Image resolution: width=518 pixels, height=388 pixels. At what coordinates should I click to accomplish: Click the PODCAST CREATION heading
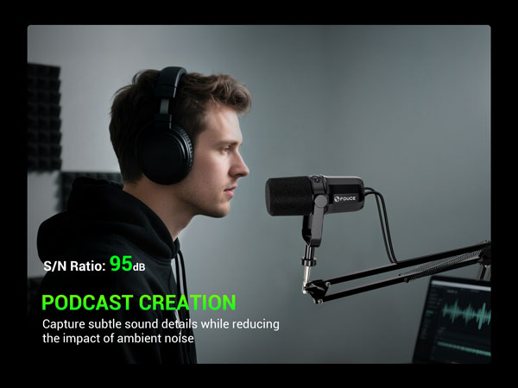click(138, 303)
